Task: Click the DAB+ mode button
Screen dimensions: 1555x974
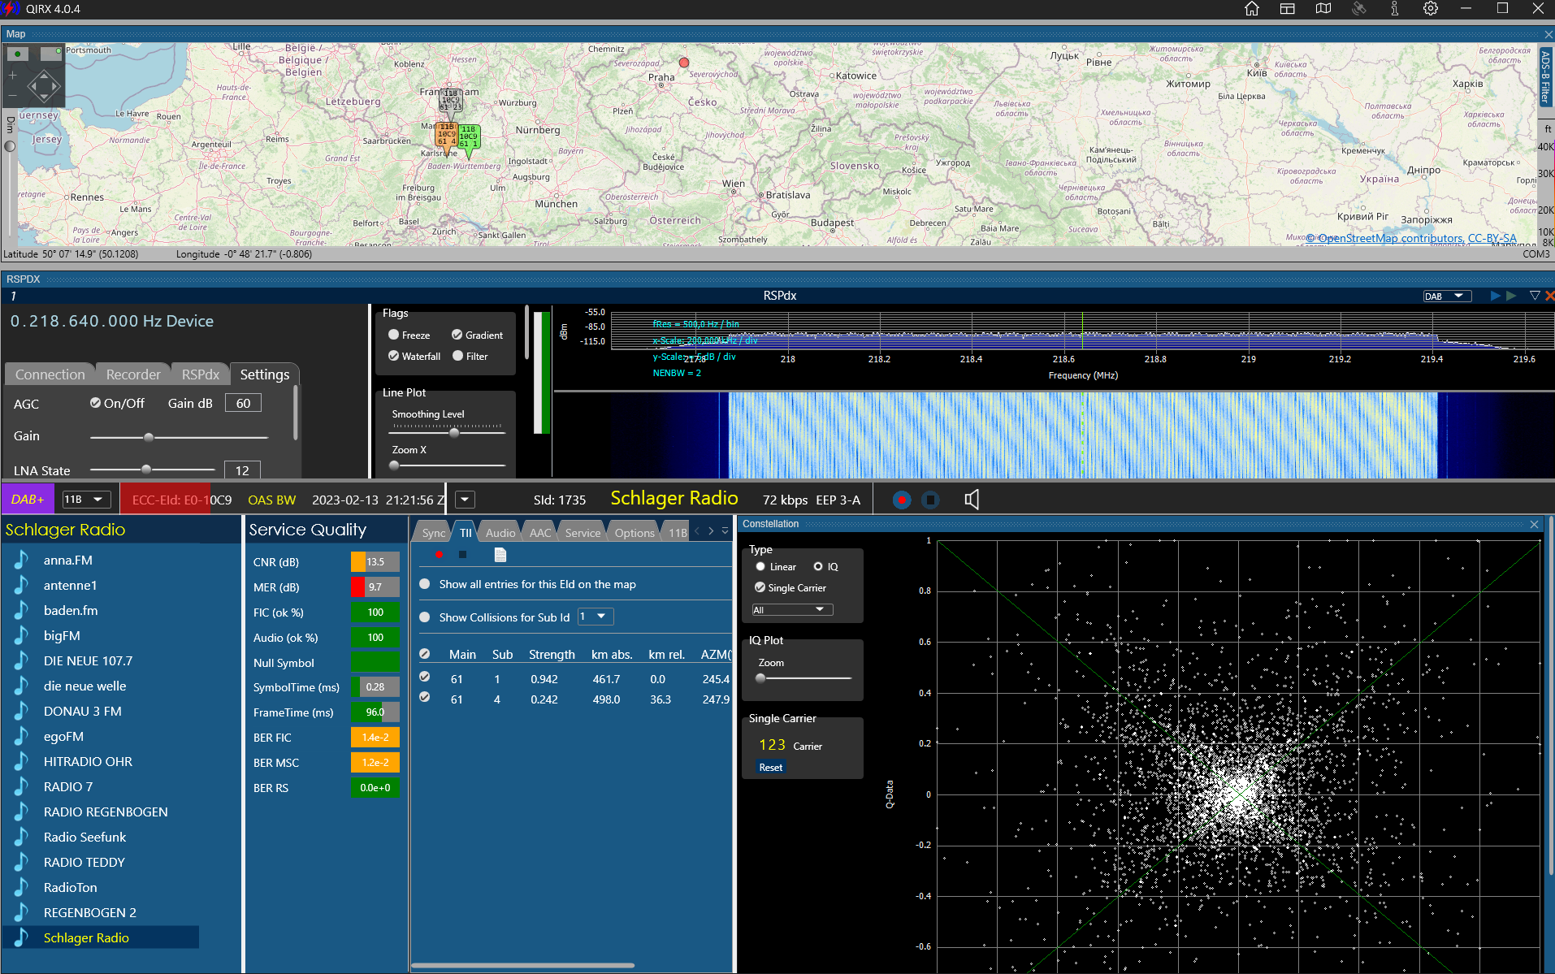Action: click(28, 500)
